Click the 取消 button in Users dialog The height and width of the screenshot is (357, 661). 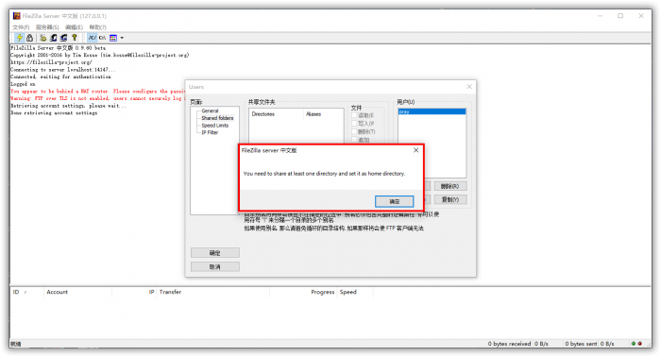point(215,266)
